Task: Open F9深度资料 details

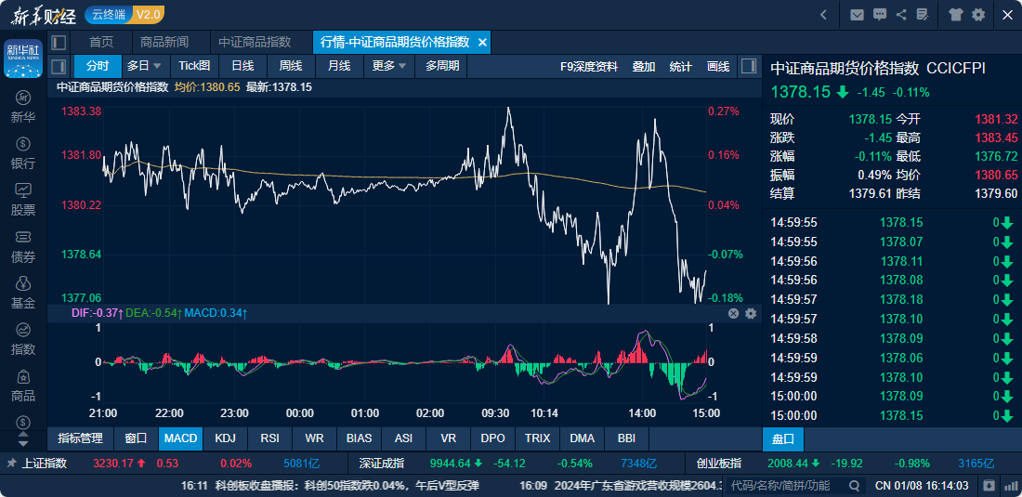Action: point(589,66)
